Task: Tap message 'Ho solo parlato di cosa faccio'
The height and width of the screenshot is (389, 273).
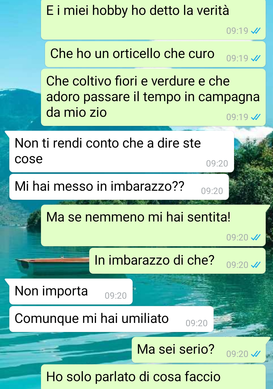Action: [x=153, y=377]
